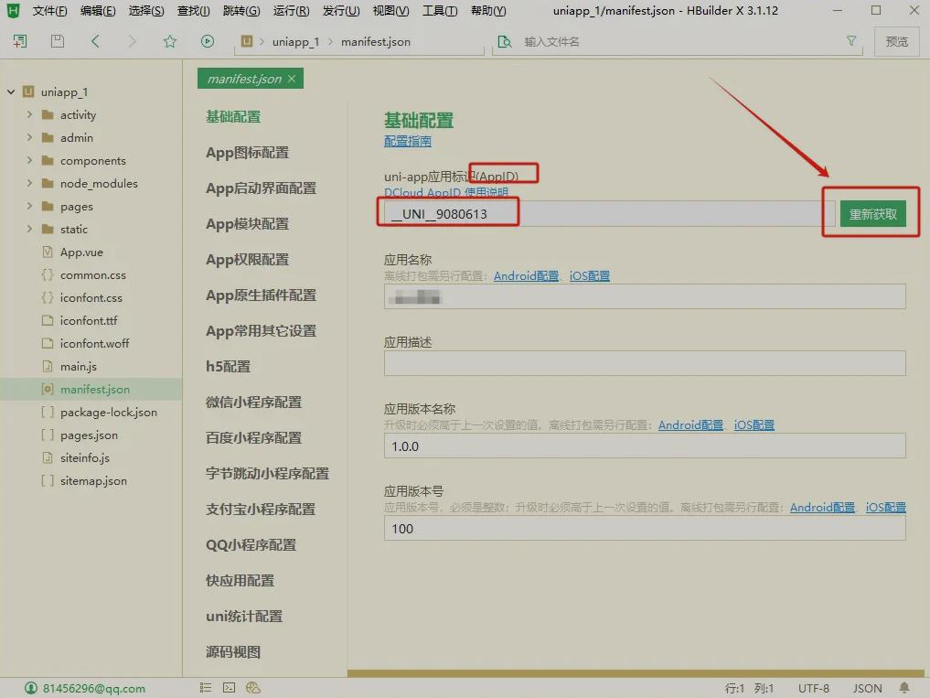The image size is (930, 698).
Task: Open the 帮助(Y) menu
Action: tap(488, 11)
